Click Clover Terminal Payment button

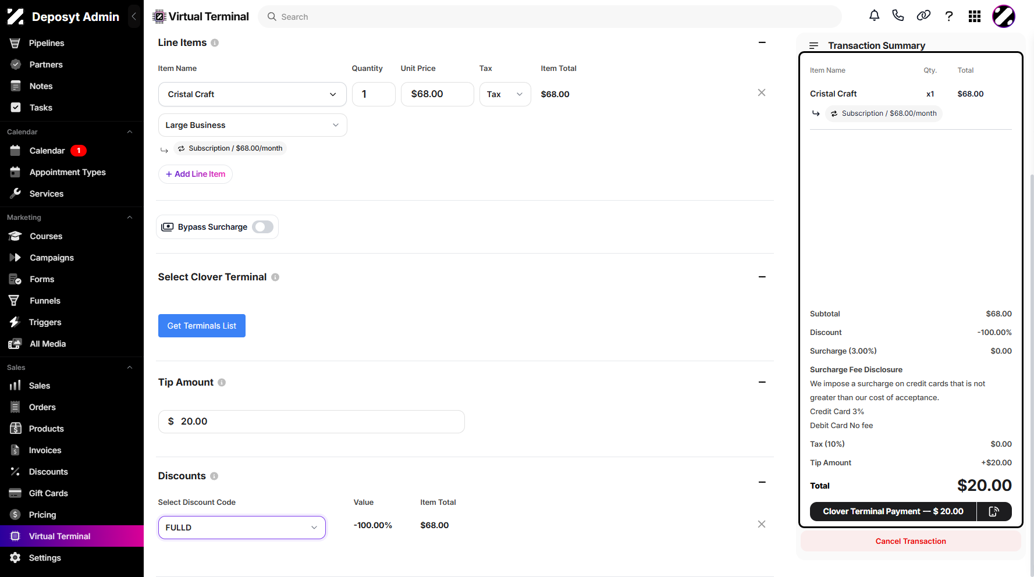click(x=893, y=511)
